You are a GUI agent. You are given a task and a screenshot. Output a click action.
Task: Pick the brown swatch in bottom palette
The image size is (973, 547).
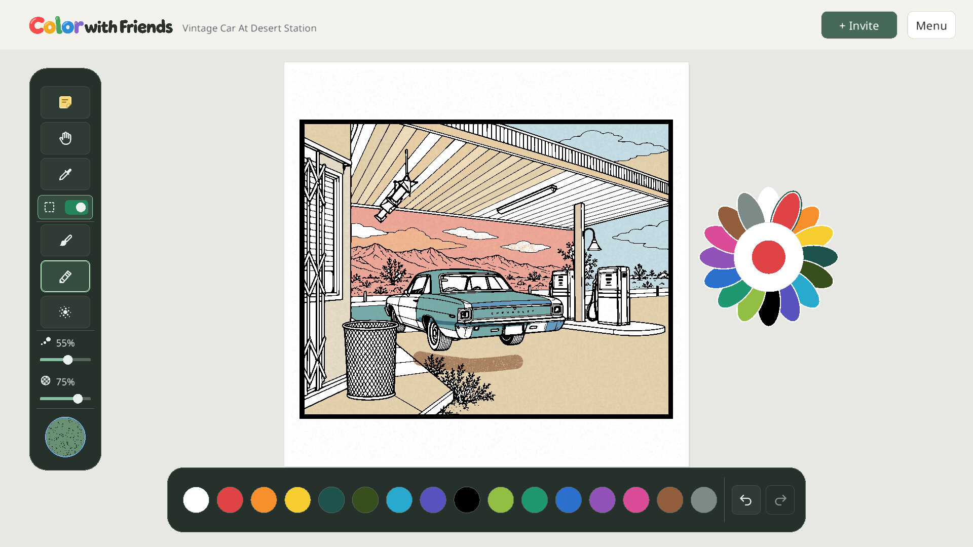click(x=670, y=500)
